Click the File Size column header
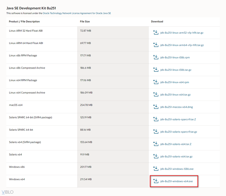This screenshot has height=196, width=226. pos(85,22)
